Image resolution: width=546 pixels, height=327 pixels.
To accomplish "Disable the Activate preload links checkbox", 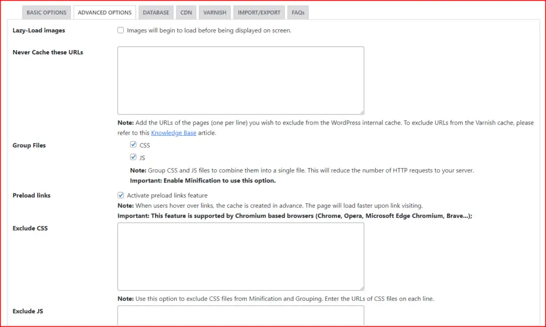I will (x=121, y=195).
